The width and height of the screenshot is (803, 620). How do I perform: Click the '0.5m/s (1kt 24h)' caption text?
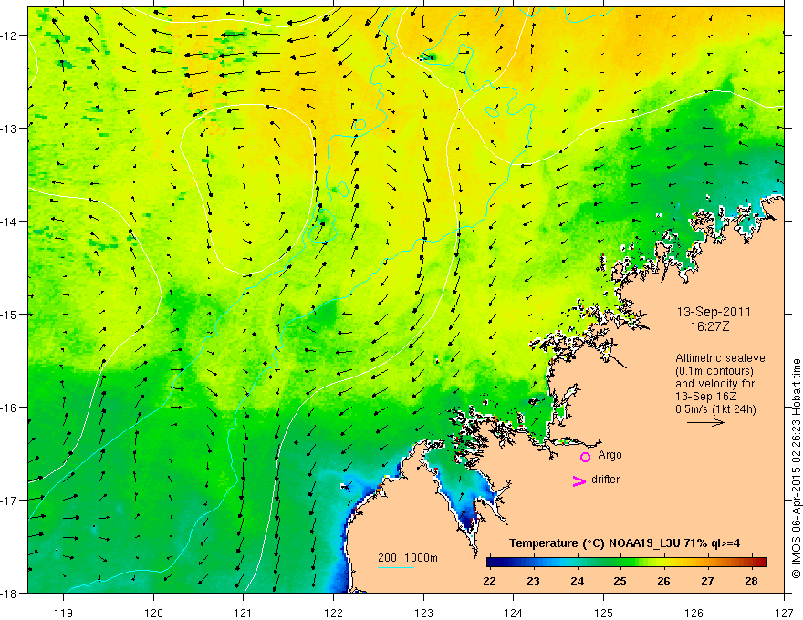715,409
